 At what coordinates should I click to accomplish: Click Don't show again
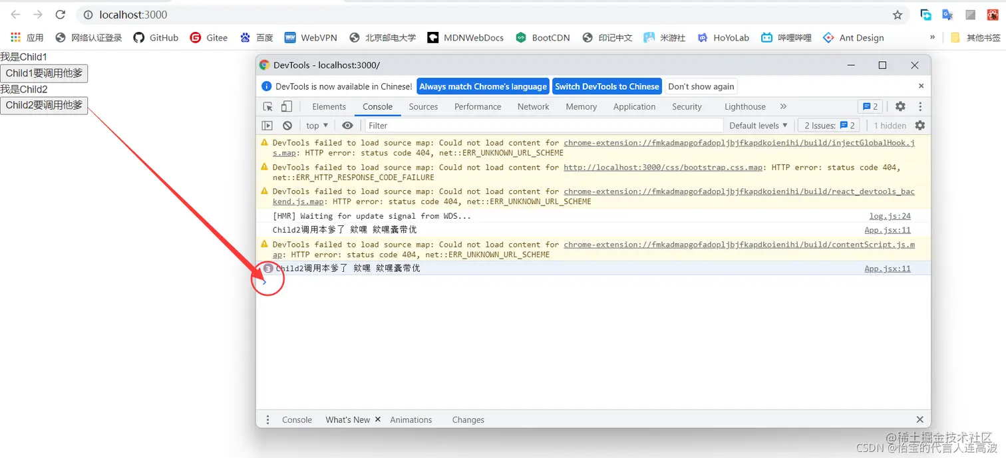701,86
